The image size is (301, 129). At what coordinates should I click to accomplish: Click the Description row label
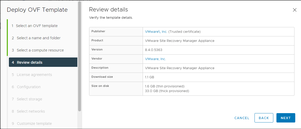[100, 68]
